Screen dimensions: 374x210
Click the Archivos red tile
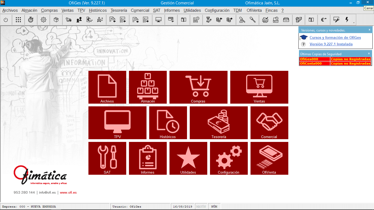coord(107,87)
